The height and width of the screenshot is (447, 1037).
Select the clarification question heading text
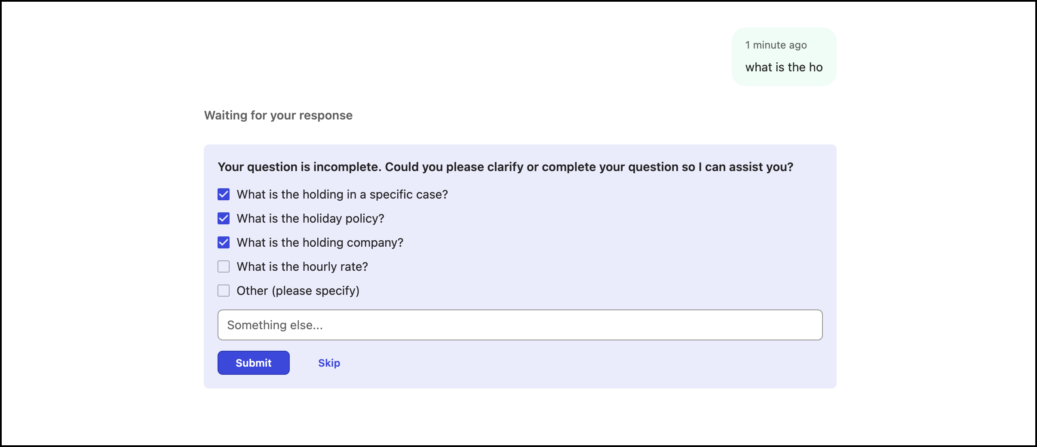[506, 167]
